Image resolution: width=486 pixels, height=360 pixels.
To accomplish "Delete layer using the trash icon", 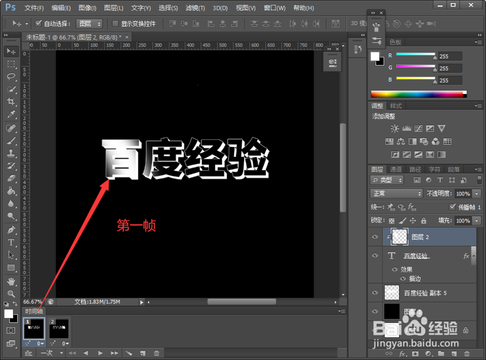I will tap(467, 354).
